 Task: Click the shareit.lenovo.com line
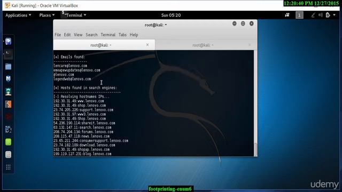pos(84,123)
